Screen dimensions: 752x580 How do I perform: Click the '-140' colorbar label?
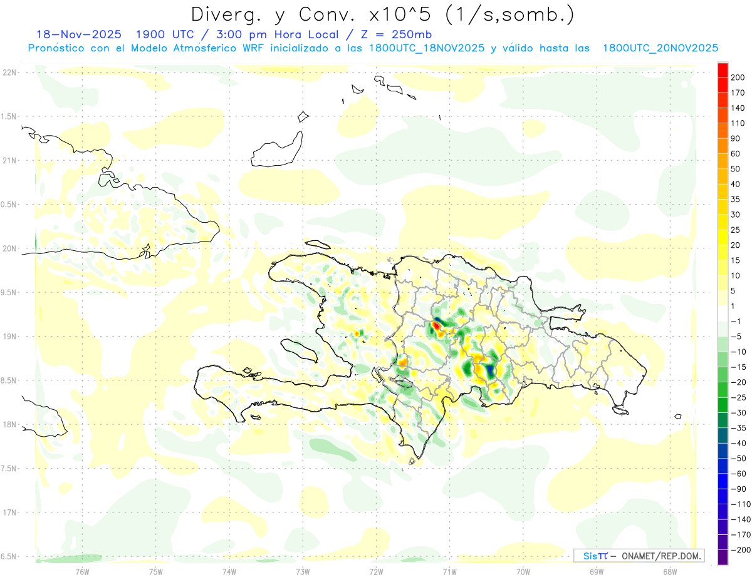coord(741,520)
